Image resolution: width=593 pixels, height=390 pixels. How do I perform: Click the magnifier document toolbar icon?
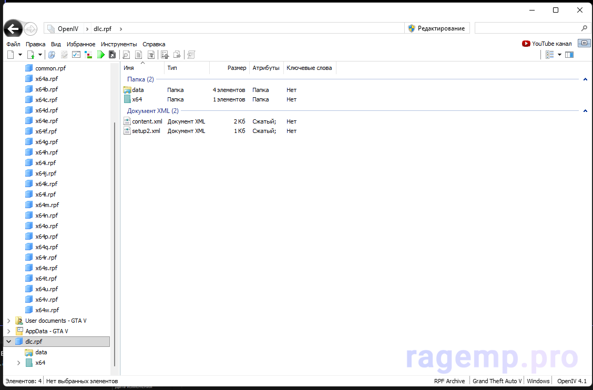click(x=126, y=55)
